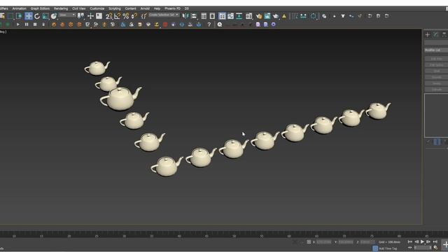Open the Modifier List dropdown

(436, 50)
